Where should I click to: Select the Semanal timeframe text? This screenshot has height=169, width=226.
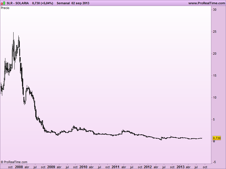pyautogui.click(x=63, y=3)
